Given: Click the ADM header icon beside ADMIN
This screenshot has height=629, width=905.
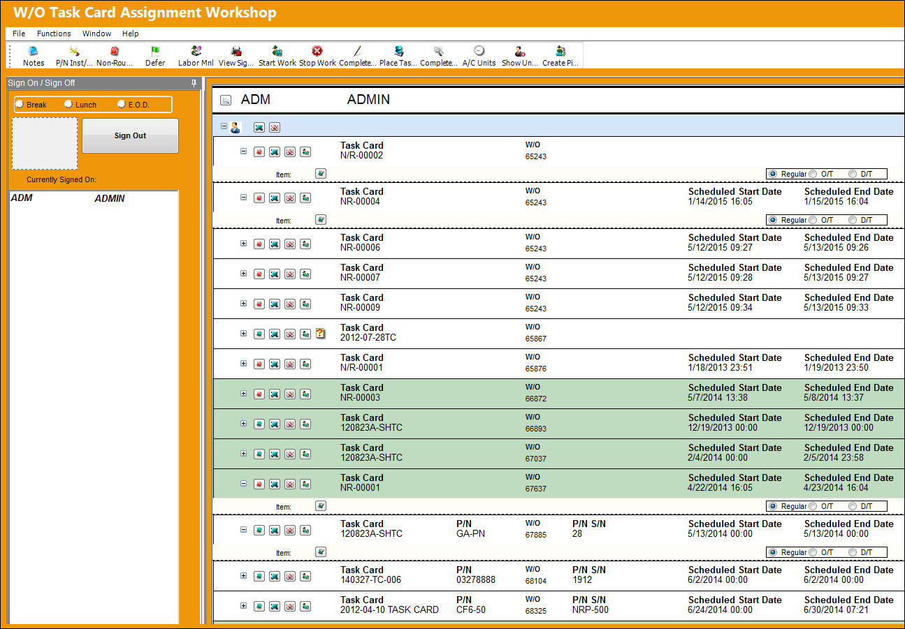Looking at the screenshot, I should click(226, 100).
